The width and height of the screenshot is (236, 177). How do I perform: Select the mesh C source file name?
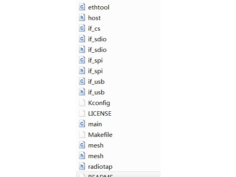click(96, 145)
